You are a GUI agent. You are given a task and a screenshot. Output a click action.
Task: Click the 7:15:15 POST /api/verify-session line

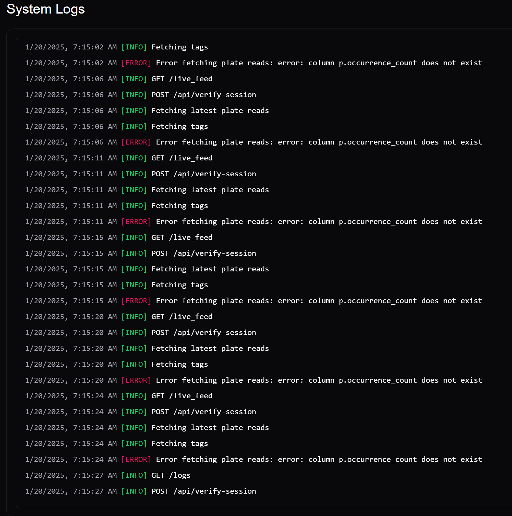pos(204,253)
